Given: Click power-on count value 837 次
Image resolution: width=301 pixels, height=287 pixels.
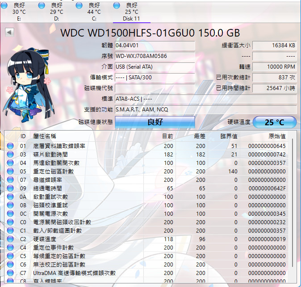Looking at the screenshot, I should [275, 78].
